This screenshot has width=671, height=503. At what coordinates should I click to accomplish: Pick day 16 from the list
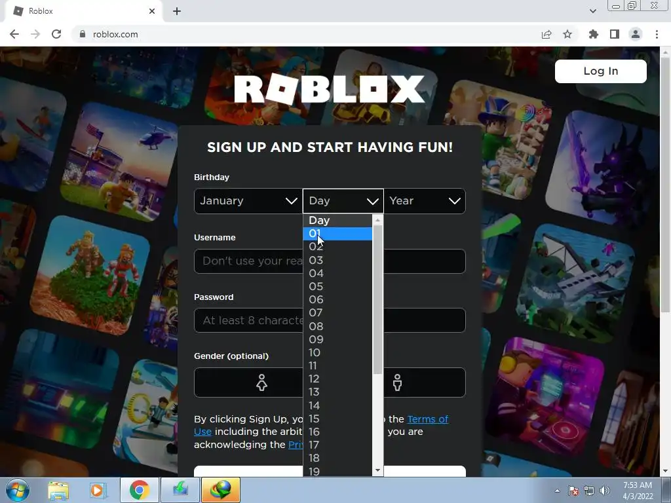[337, 432]
